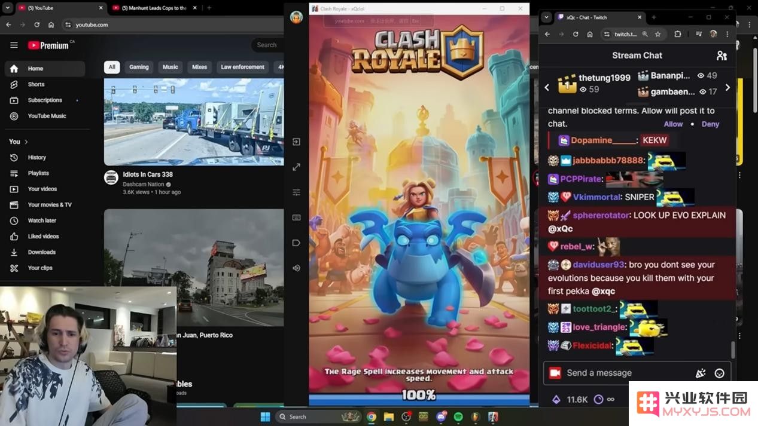Select the Law enforcement filter chip
758x426 pixels.
tap(242, 67)
